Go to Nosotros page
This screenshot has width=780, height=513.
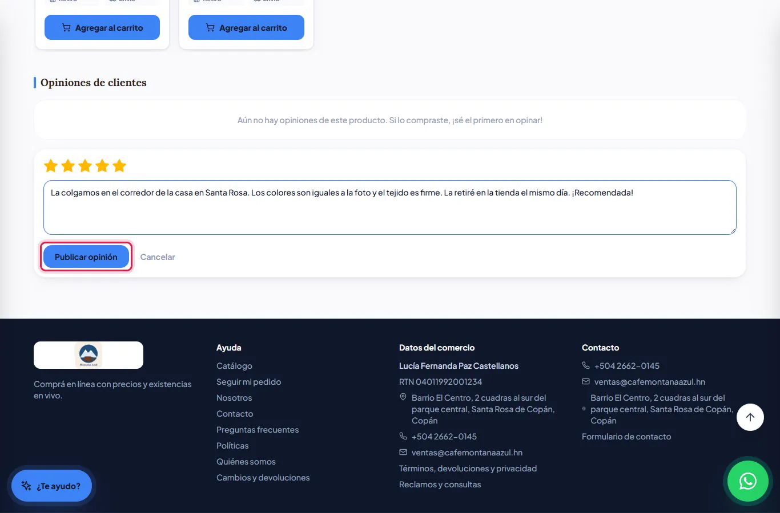[234, 398]
